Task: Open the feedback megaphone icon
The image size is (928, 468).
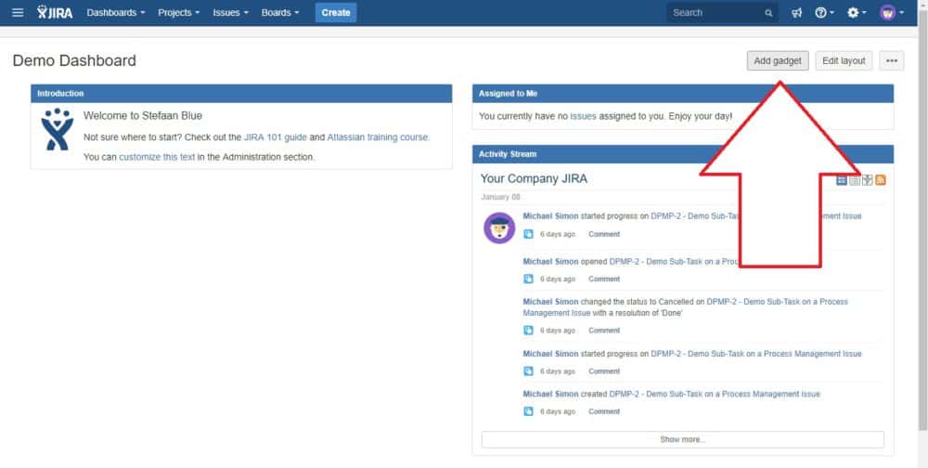Action: [796, 12]
